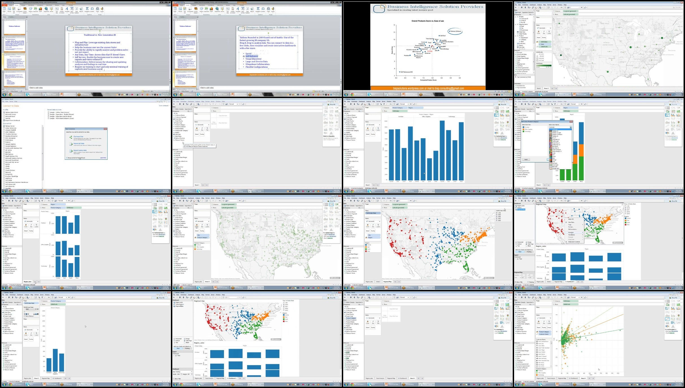
Task: Open the Select Color Palette dropdown arrow
Action: (x=571, y=127)
